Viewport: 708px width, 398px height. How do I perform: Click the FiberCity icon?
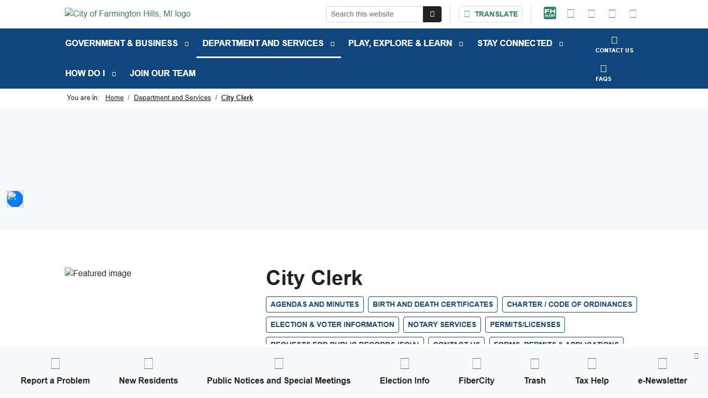tap(476, 363)
